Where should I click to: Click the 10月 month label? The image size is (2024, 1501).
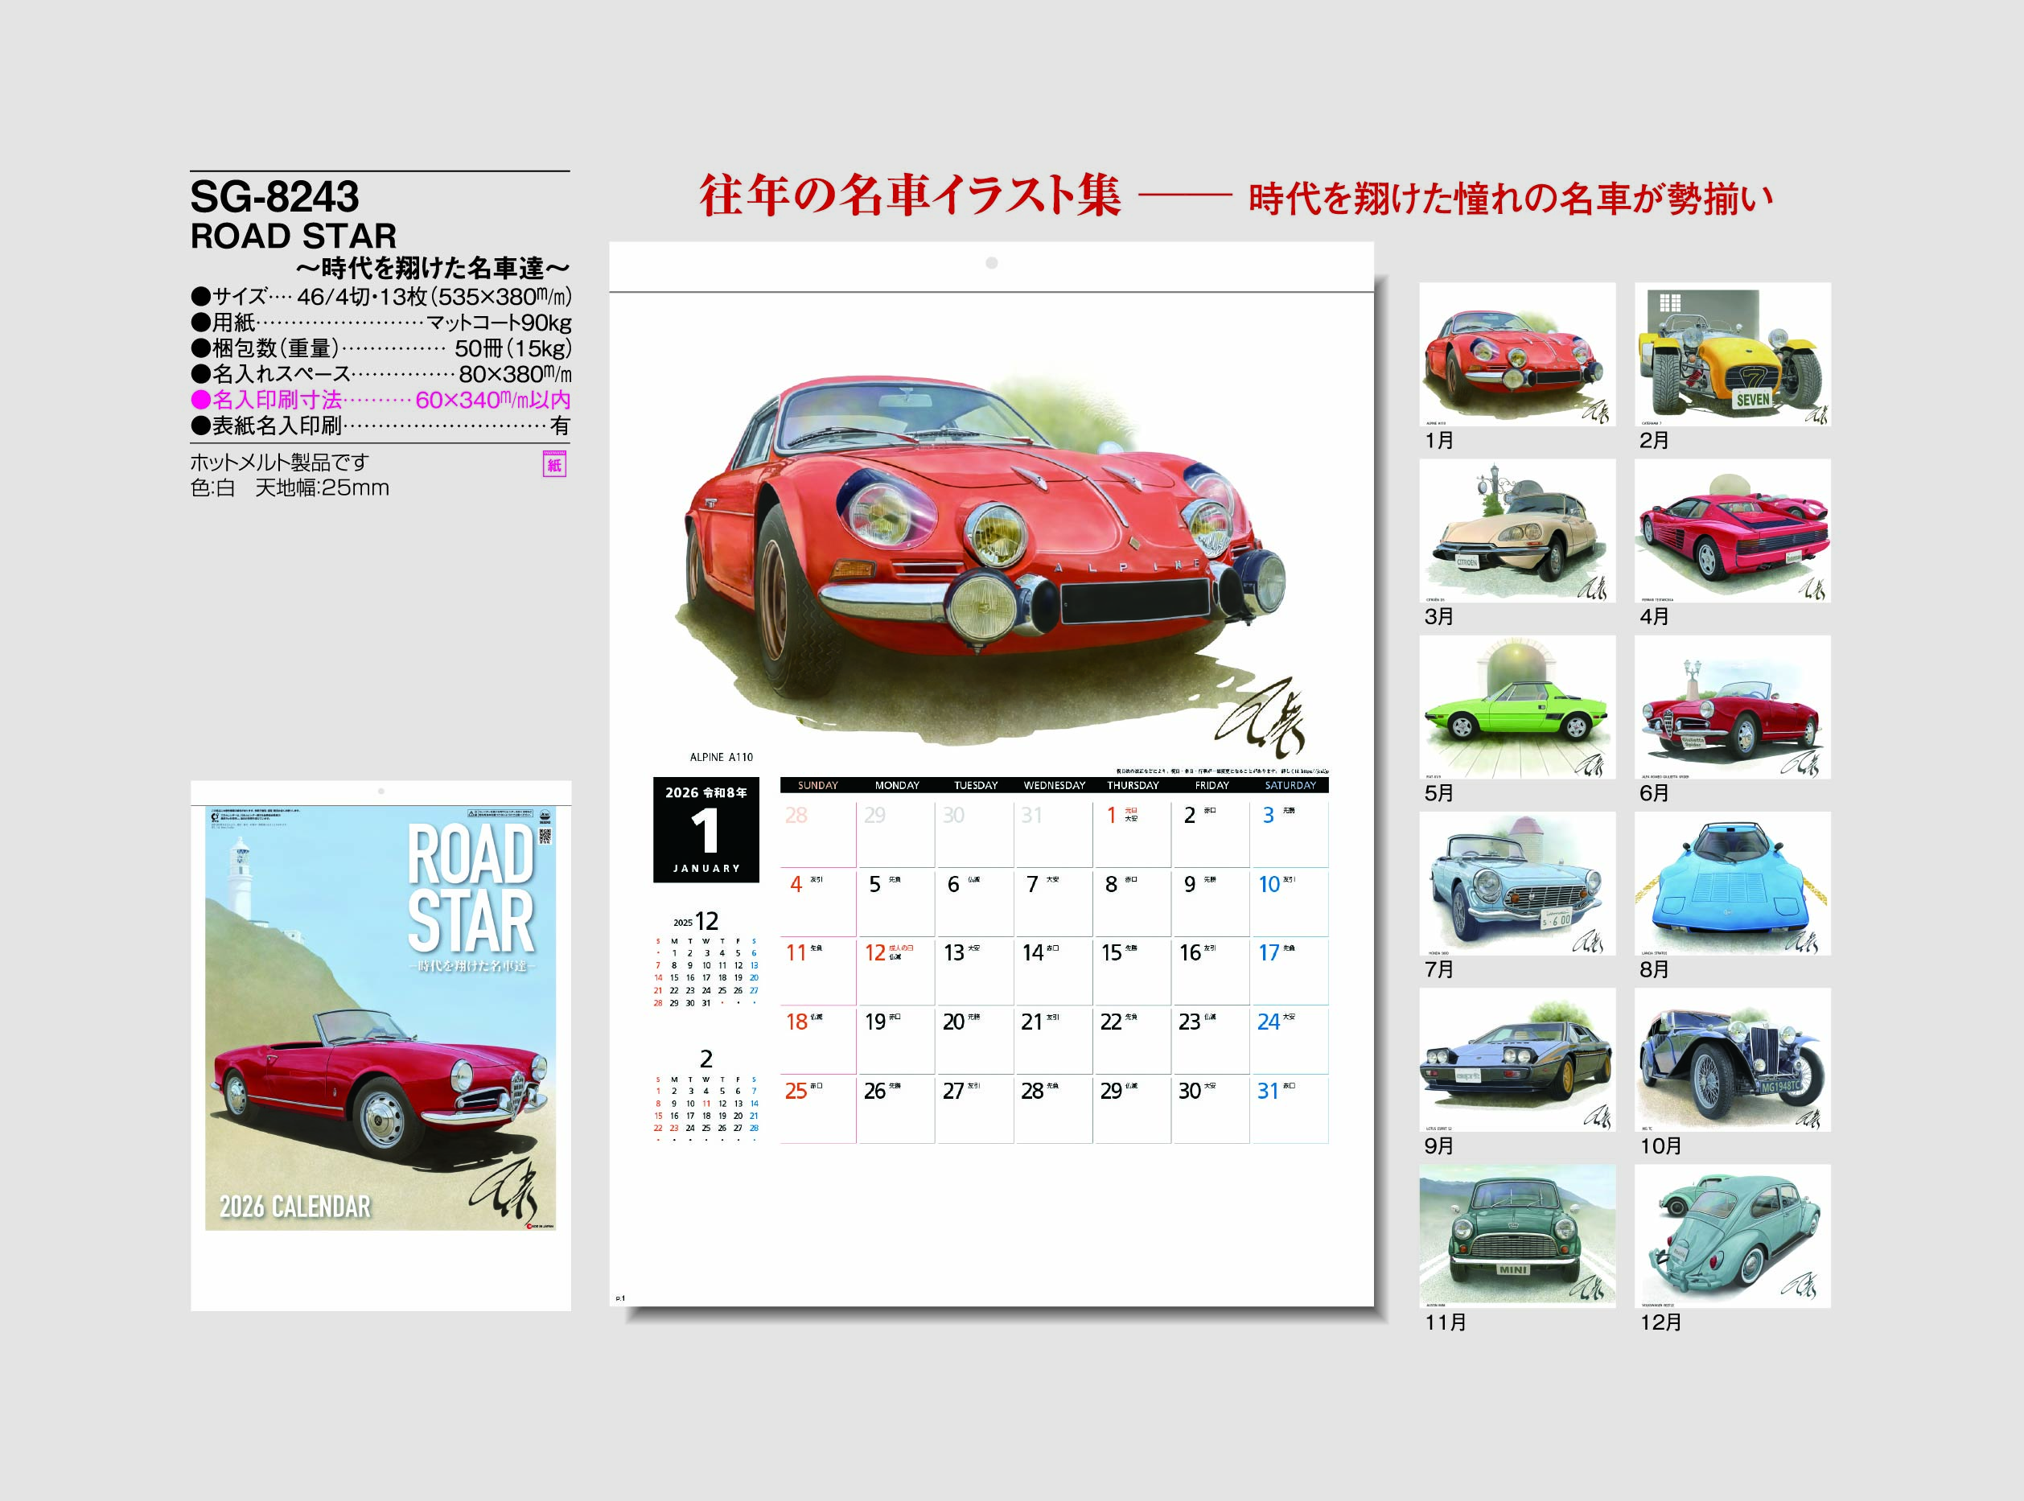click(x=1660, y=1145)
